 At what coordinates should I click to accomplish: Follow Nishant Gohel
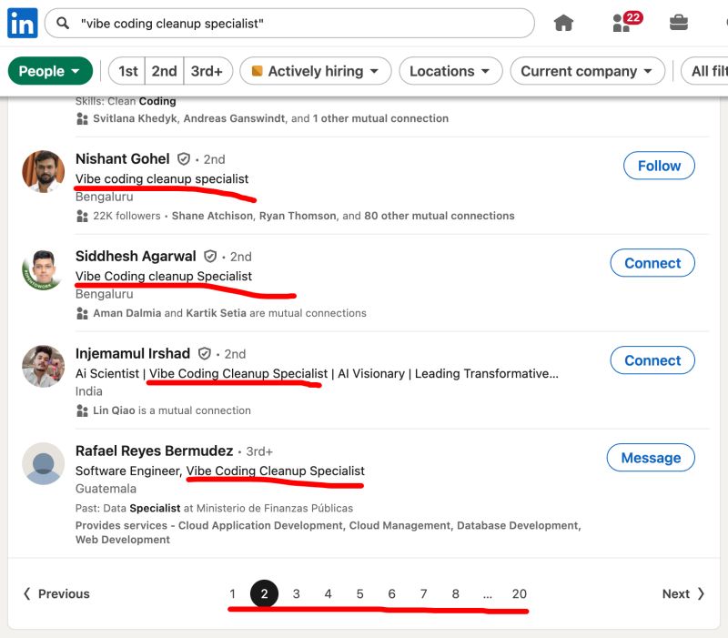(659, 166)
